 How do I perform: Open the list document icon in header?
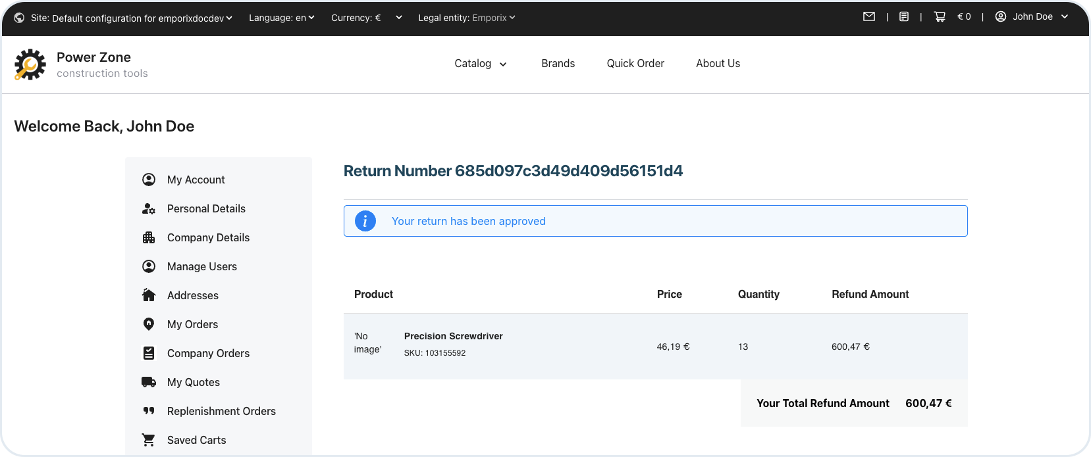(x=904, y=17)
